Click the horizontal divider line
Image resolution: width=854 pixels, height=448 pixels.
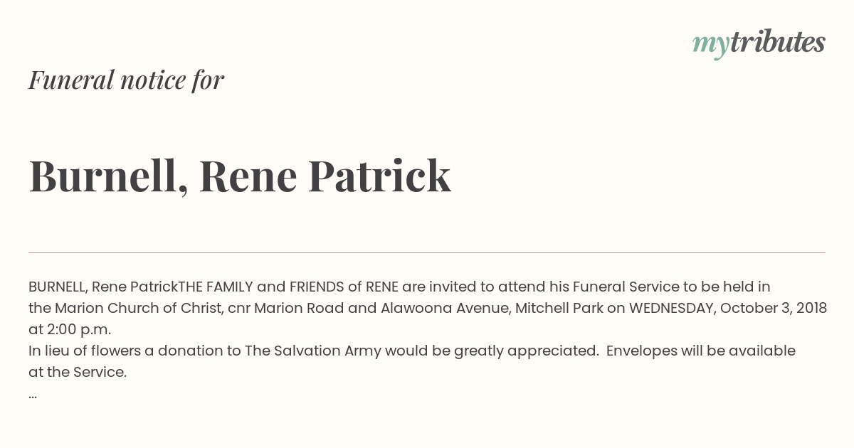427,252
